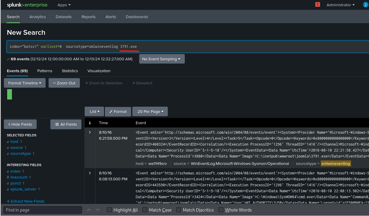369x216 pixels.
Task: Open the Administrator account menu
Action: click(340, 5)
